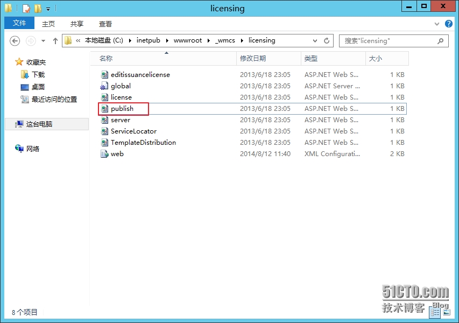Select the publish file icon

pyautogui.click(x=104, y=109)
